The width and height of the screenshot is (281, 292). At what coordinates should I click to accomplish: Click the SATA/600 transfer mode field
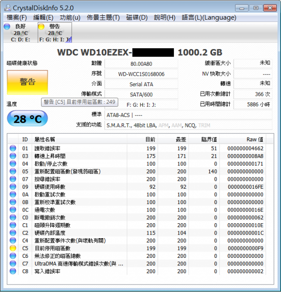pos(141,95)
